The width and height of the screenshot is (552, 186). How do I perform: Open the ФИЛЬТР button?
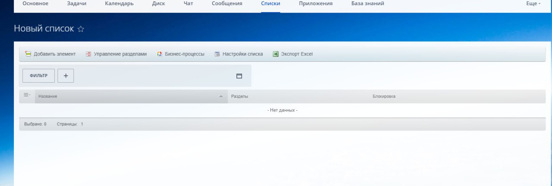tap(38, 76)
